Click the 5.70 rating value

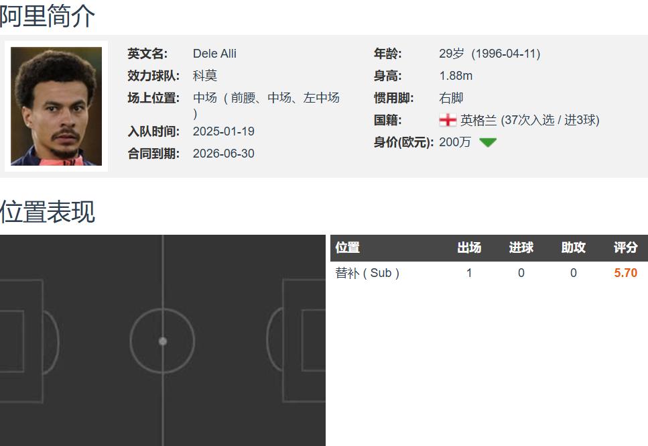click(x=625, y=273)
